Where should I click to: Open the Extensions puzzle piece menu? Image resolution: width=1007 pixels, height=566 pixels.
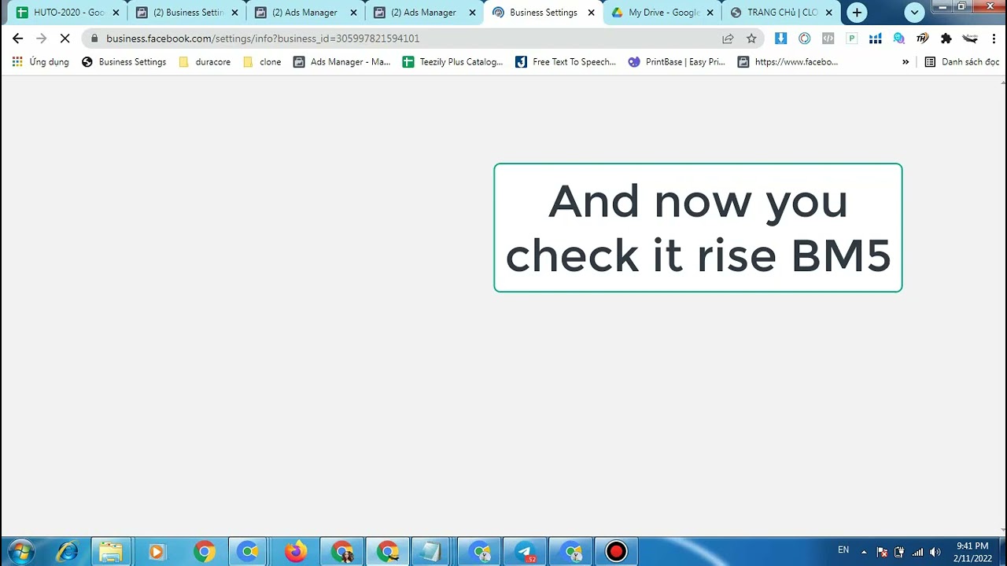(946, 39)
